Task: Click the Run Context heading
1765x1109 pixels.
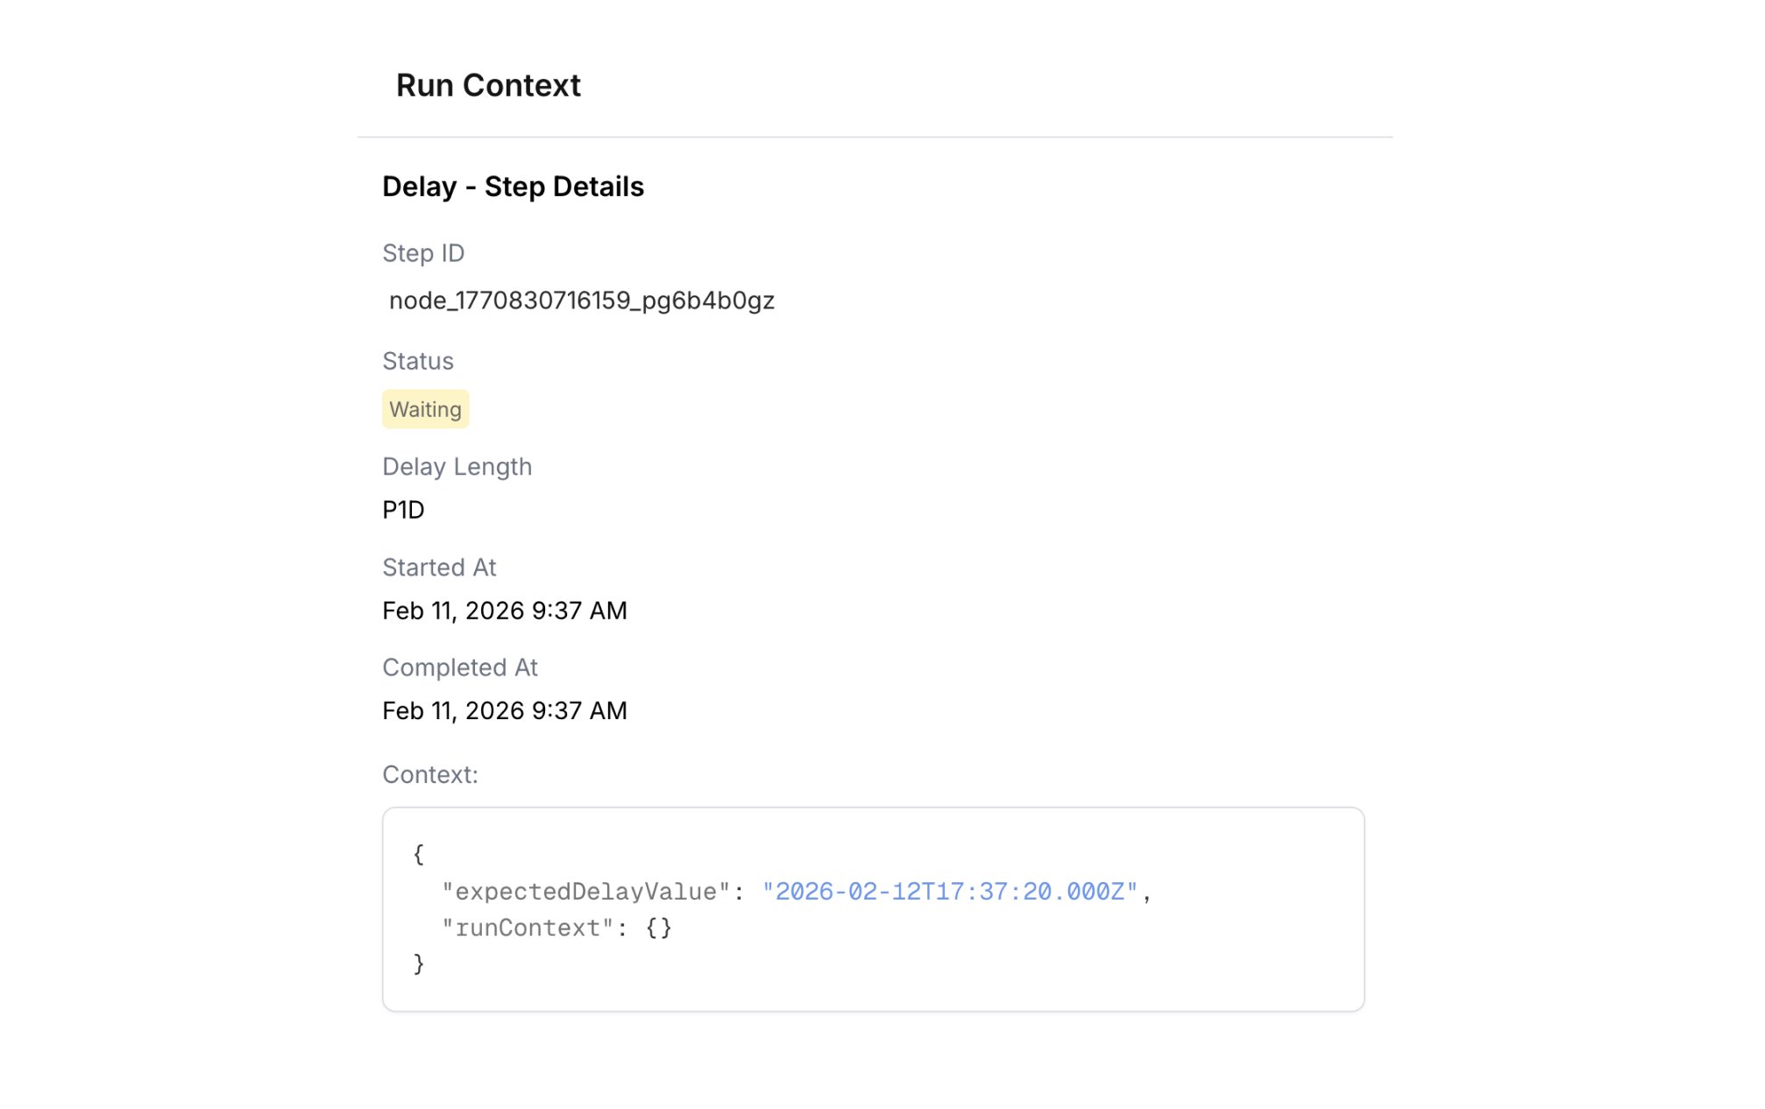Action: point(488,86)
